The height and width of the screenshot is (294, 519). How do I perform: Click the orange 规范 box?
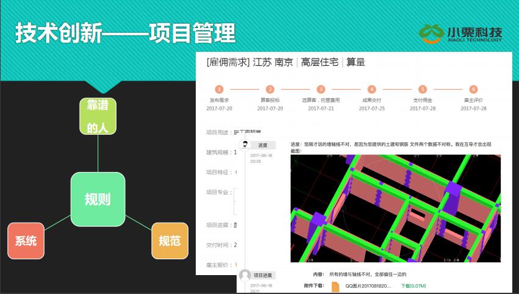tap(169, 240)
